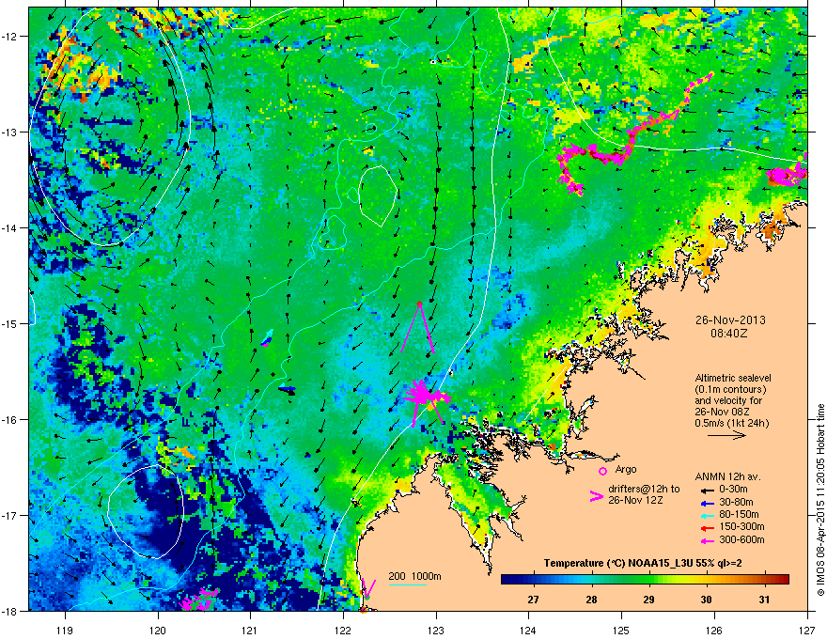Click the 'Argo' legend text
This screenshot has height=639, width=827.
click(626, 469)
